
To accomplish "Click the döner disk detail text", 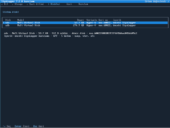I will pyautogui.click(x=78, y=33).
